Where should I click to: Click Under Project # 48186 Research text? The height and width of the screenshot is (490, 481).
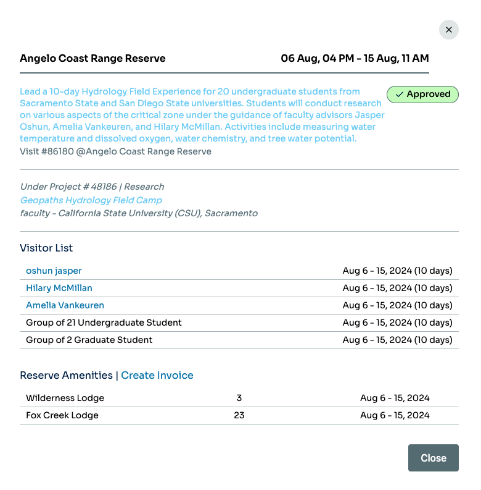92,187
